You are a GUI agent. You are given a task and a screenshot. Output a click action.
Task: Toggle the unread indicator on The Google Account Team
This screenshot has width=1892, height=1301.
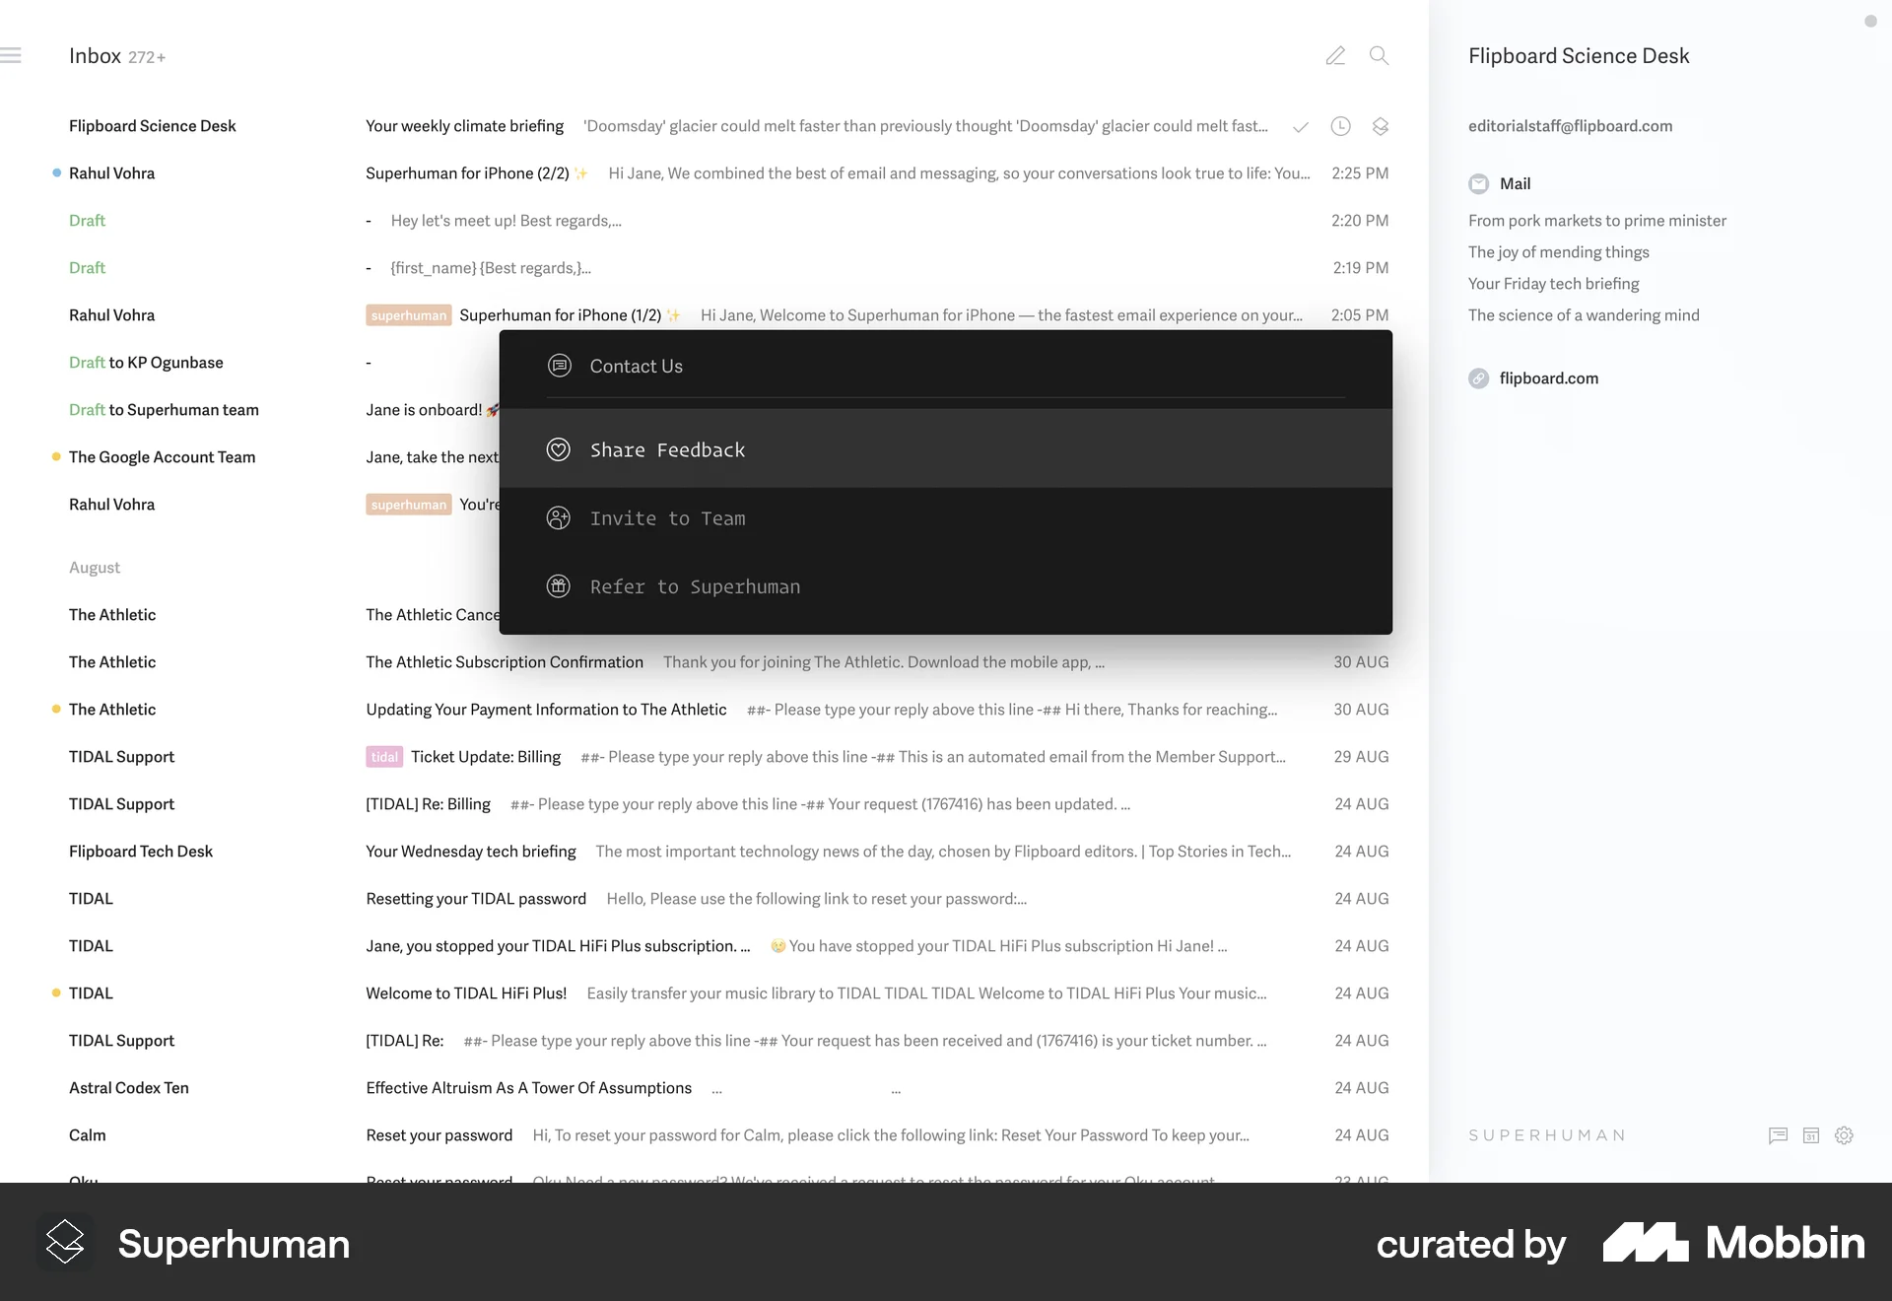[55, 456]
